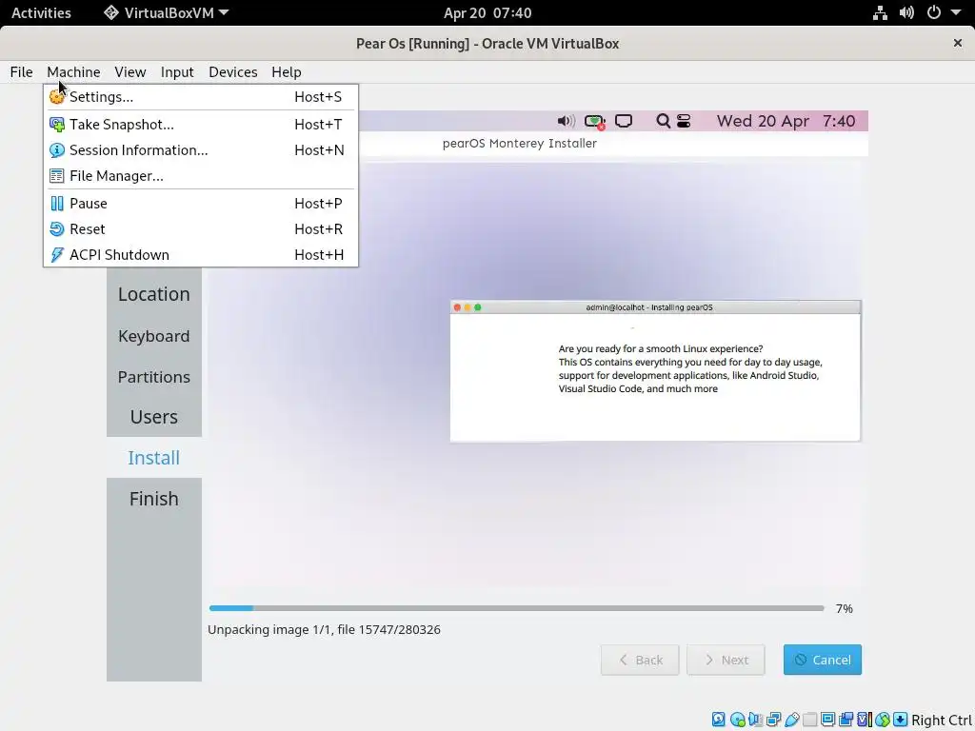The image size is (975, 731).
Task: Open the View menu
Action: 129,72
